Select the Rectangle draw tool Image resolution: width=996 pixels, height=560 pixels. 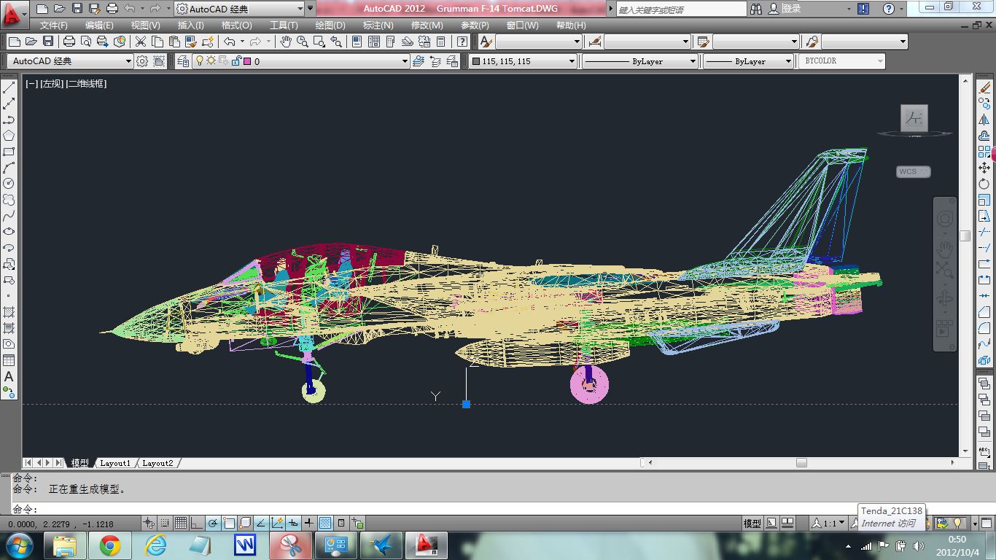pyautogui.click(x=9, y=152)
